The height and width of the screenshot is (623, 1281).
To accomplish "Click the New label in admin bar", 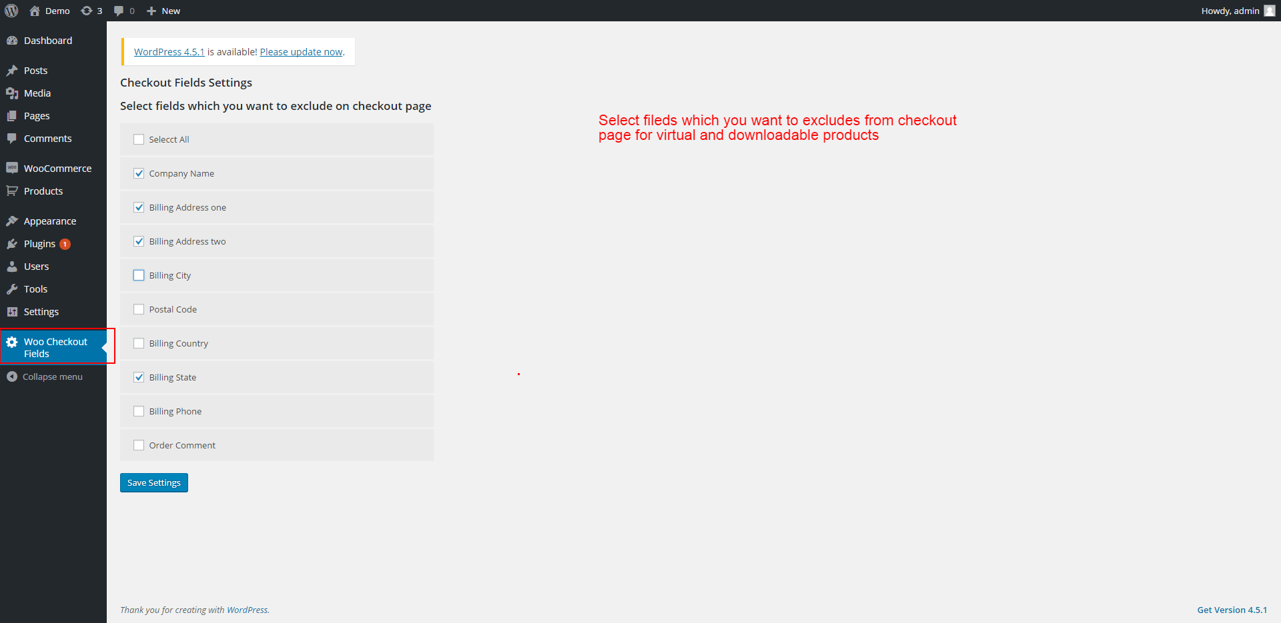I will (x=171, y=11).
